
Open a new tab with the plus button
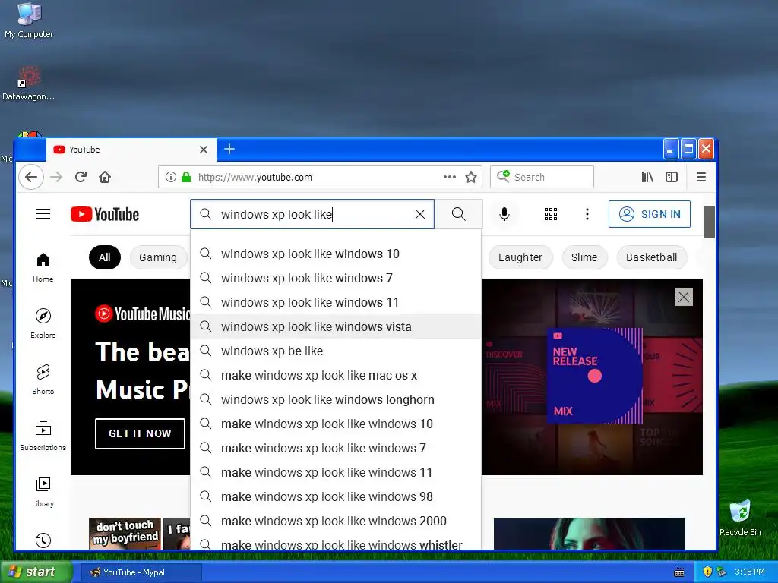229,149
